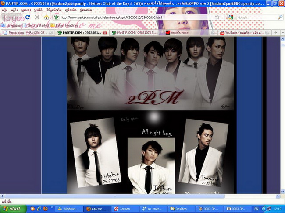Open the fifth Thai Bookmarks menu
The width and height of the screenshot is (285, 213).
click(x=53, y=10)
